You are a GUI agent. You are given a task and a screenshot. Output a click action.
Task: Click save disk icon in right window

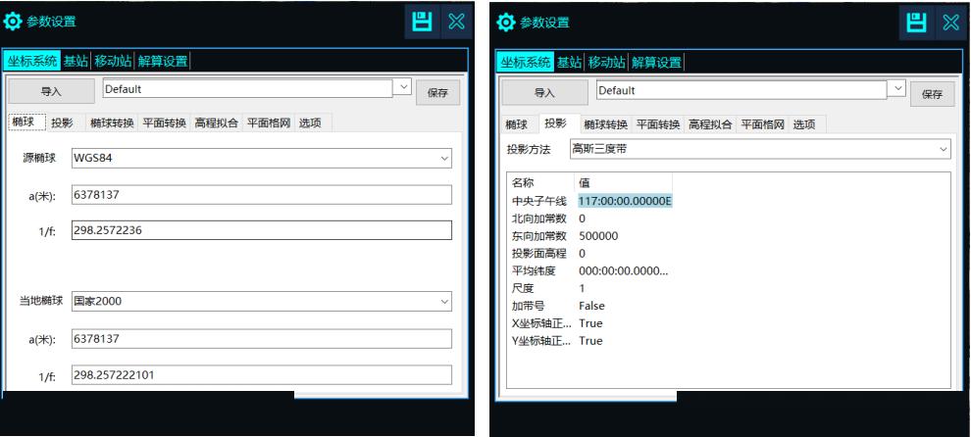coord(916,23)
